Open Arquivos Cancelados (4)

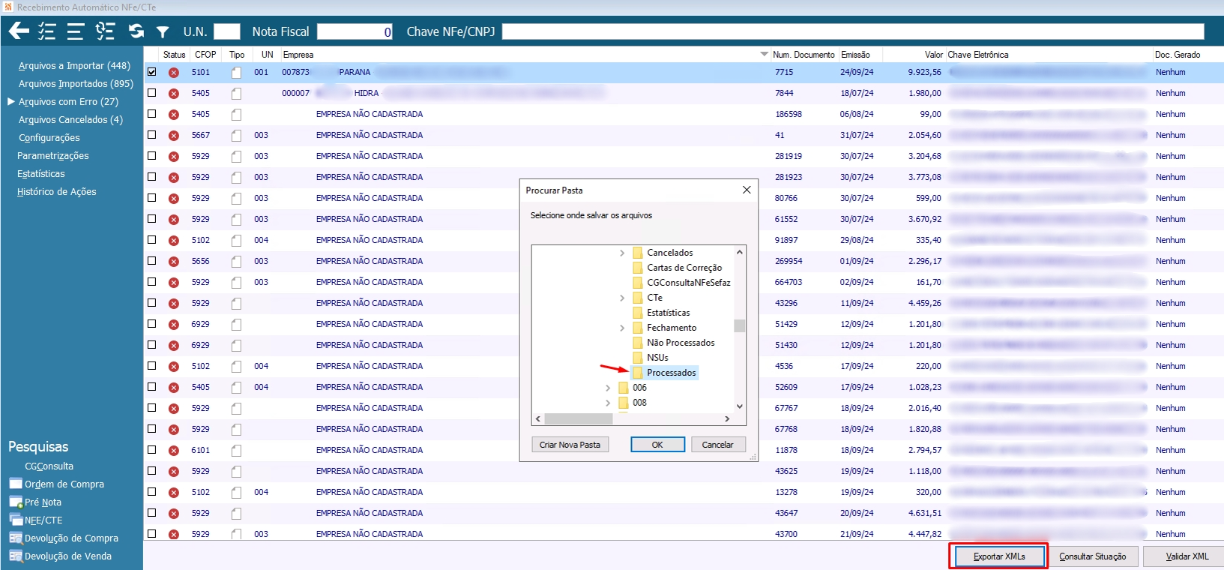[x=70, y=120]
